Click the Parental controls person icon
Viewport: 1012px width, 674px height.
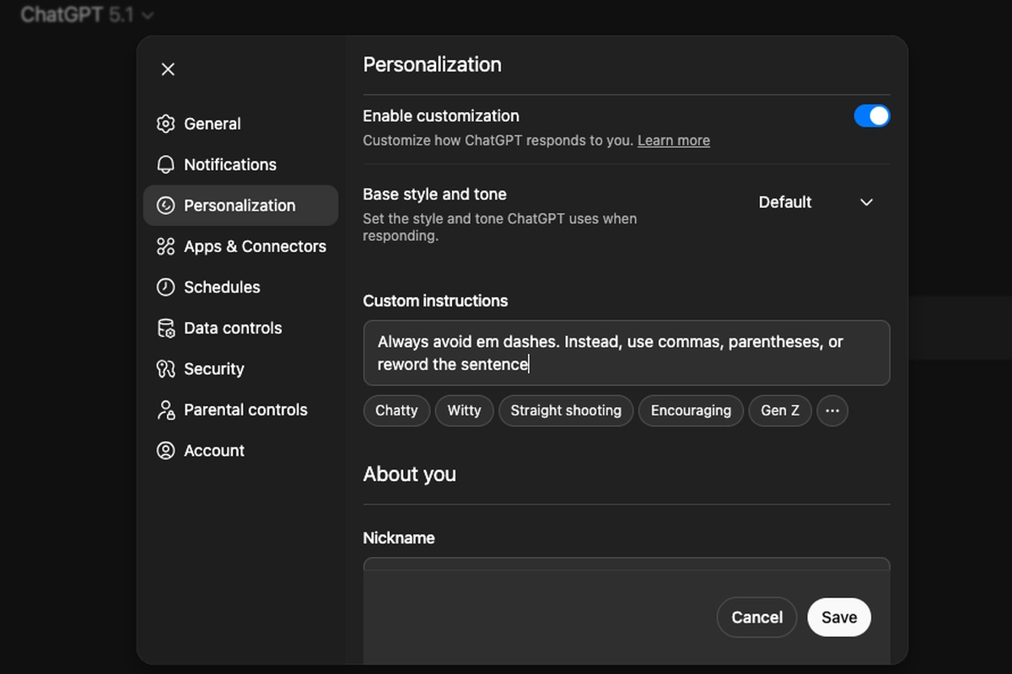166,409
